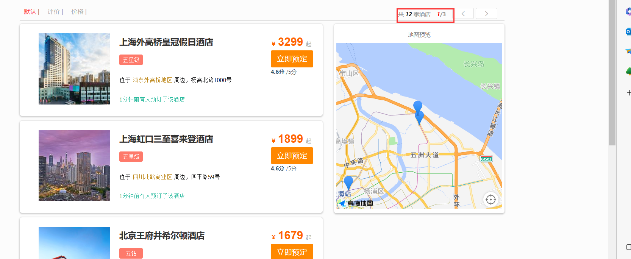Click the 浦东外高桥地区 area link
This screenshot has height=259, width=631.
tap(152, 80)
